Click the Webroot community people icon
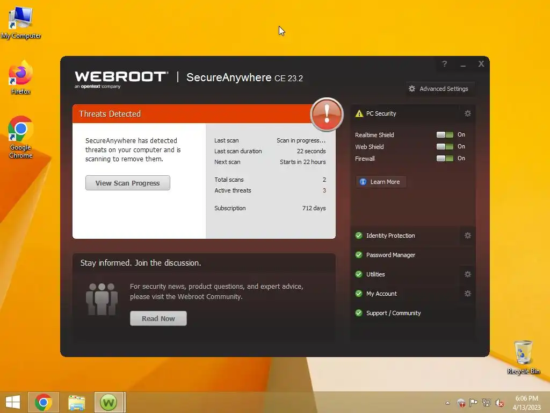This screenshot has width=550, height=413. click(x=102, y=299)
